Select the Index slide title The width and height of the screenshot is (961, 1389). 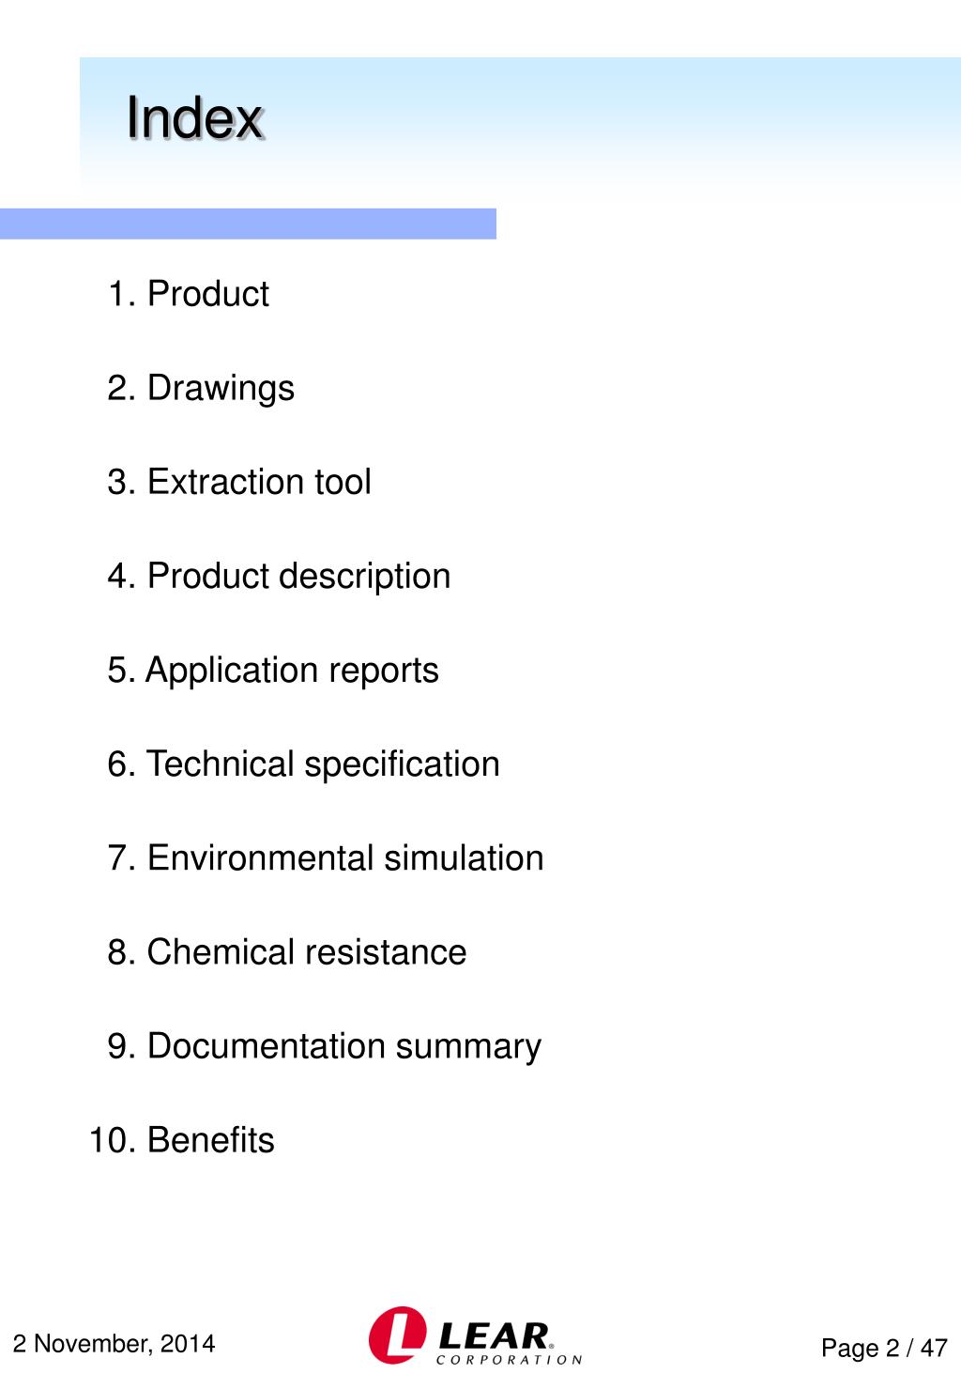pos(195,119)
